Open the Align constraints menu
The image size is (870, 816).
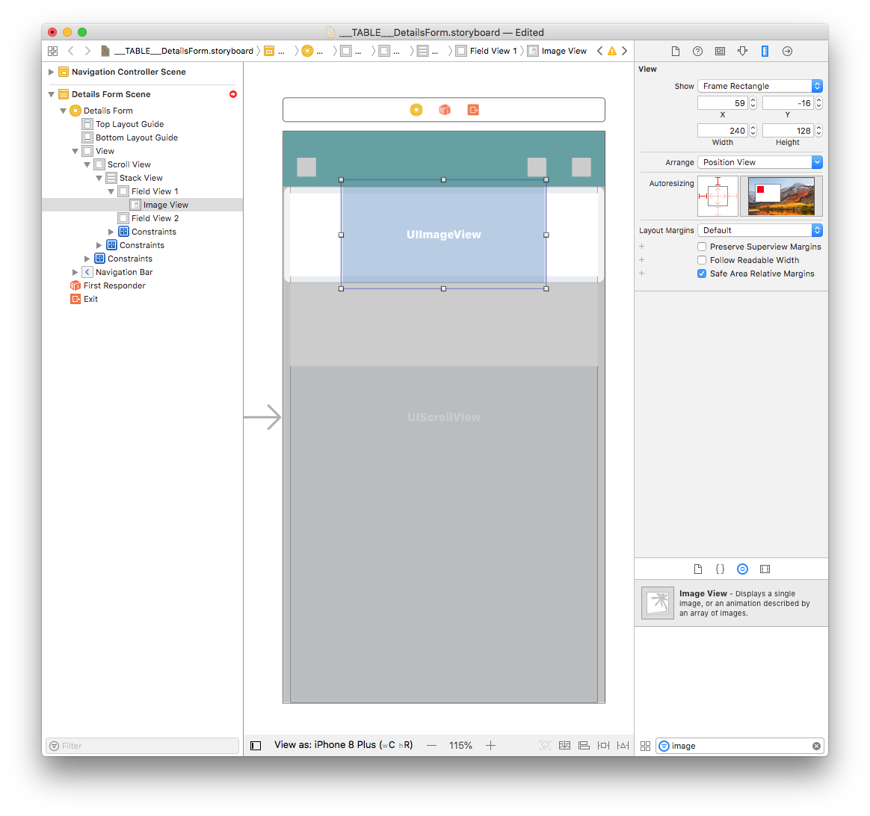click(584, 746)
